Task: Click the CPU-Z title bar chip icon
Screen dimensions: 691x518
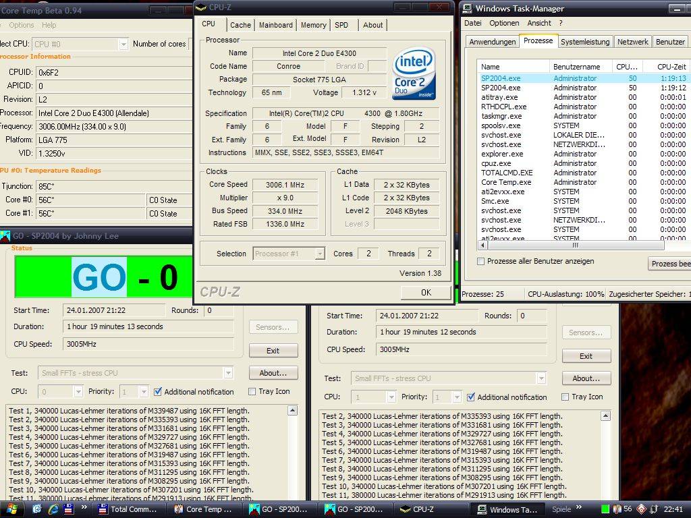Action: [x=201, y=7]
